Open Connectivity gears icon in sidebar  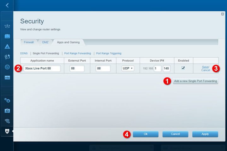pyautogui.click(x=7, y=100)
